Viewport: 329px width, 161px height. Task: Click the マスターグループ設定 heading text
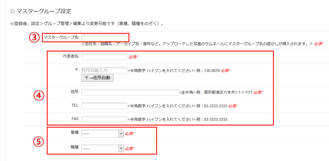coord(44,11)
